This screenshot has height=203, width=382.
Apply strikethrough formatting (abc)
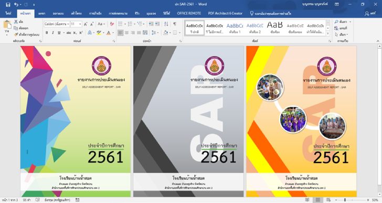pyautogui.click(x=69, y=32)
